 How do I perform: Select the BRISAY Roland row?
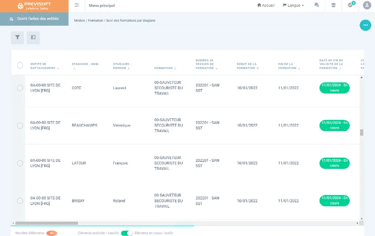point(20,201)
